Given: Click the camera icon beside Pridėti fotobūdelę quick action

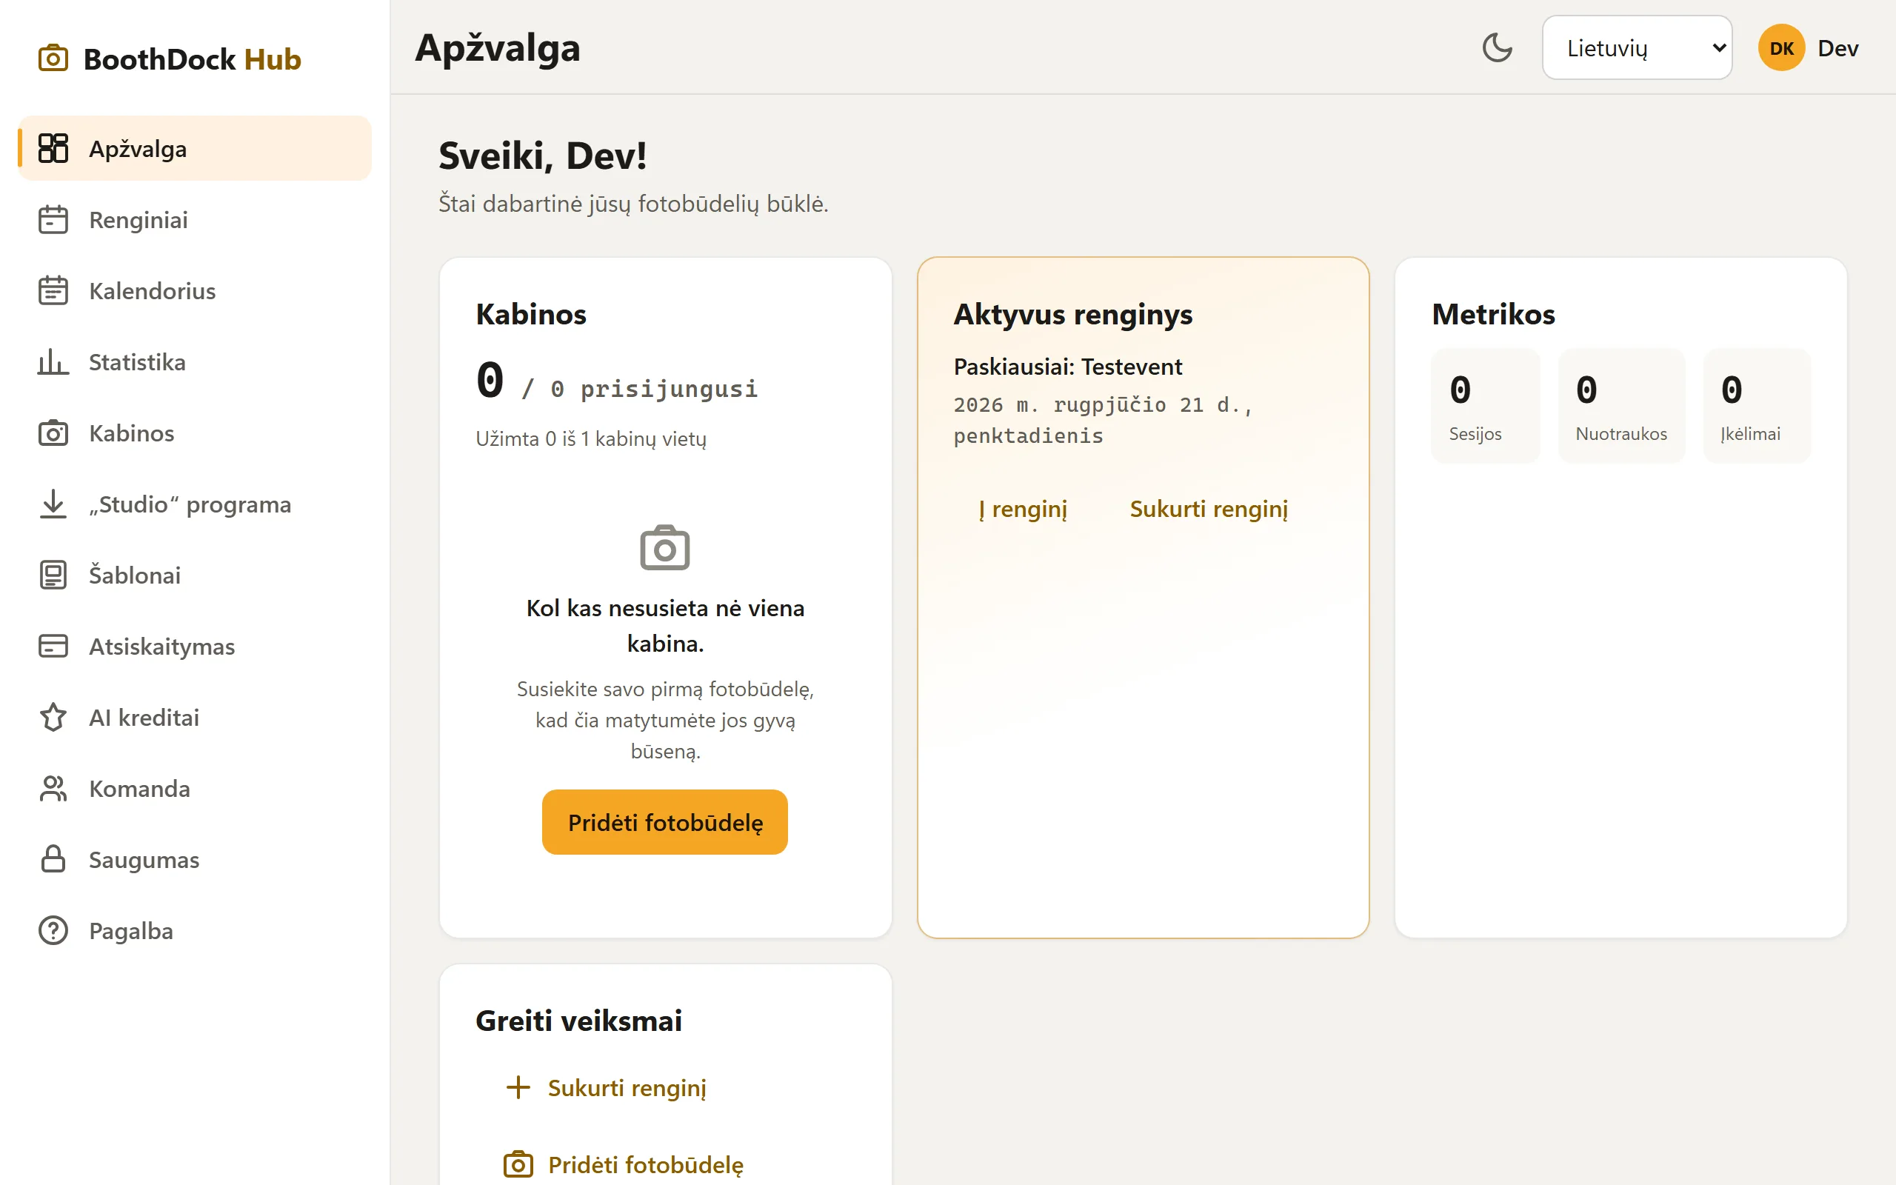Looking at the screenshot, I should tap(518, 1164).
